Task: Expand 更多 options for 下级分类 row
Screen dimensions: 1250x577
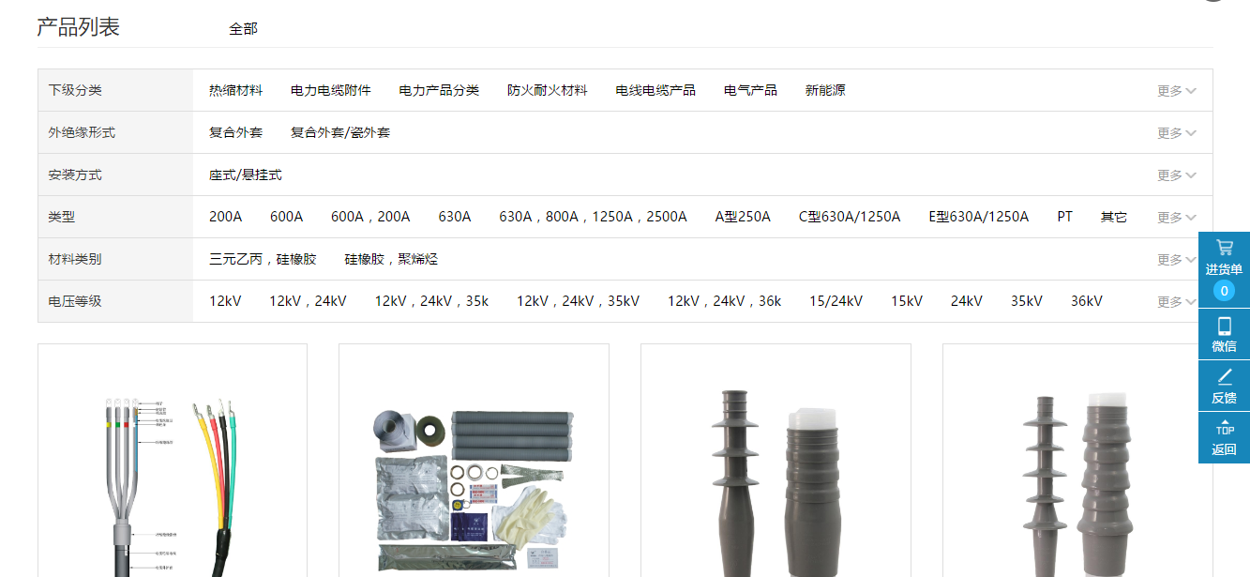Action: tap(1175, 90)
